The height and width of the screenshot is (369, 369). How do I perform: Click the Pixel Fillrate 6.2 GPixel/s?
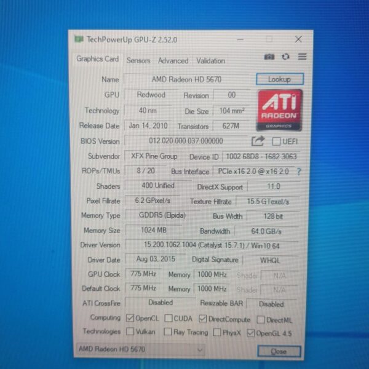pyautogui.click(x=153, y=200)
